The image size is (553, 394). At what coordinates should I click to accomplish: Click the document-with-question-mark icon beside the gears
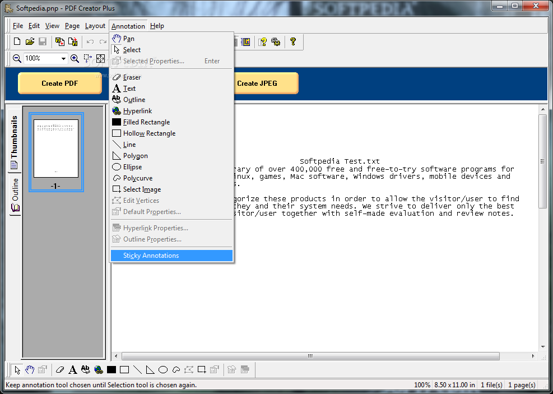coord(262,41)
